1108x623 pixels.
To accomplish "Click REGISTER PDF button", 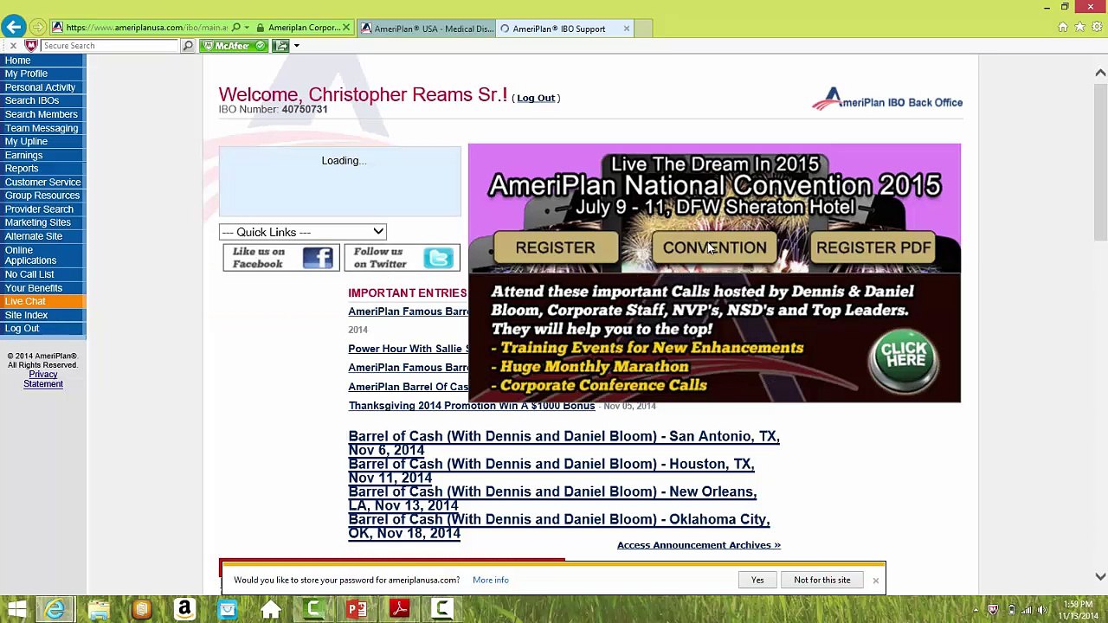I will tap(873, 248).
